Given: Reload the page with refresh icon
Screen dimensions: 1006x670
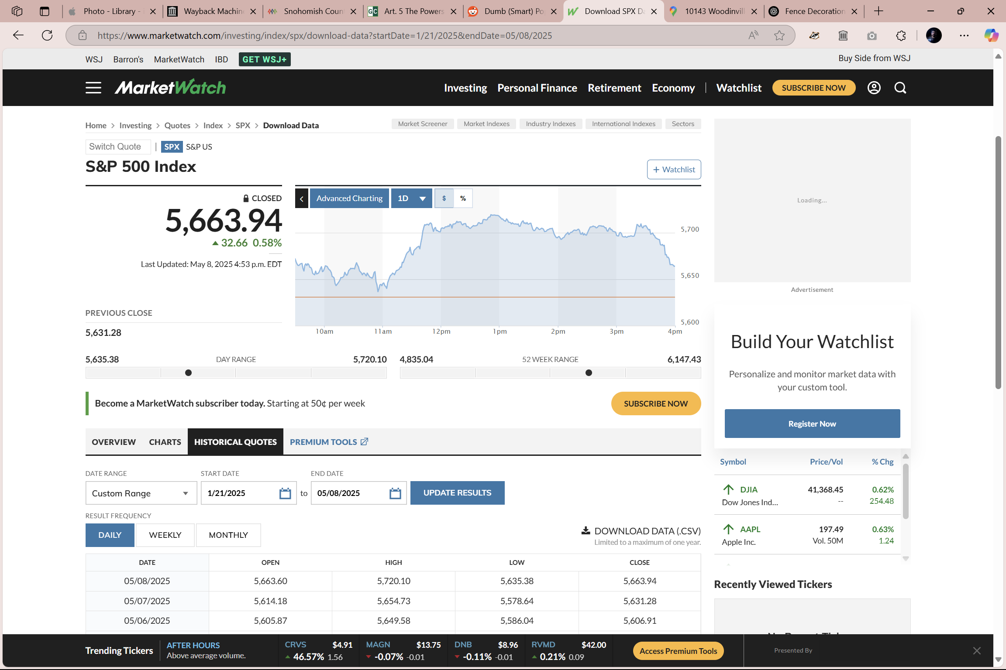Looking at the screenshot, I should [x=47, y=35].
